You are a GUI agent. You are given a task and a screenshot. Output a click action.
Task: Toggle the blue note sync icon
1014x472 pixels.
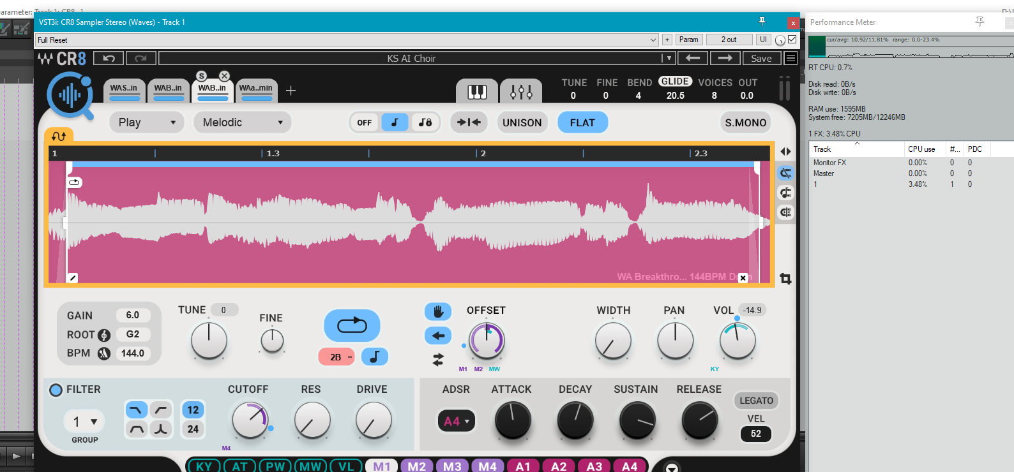pos(375,357)
